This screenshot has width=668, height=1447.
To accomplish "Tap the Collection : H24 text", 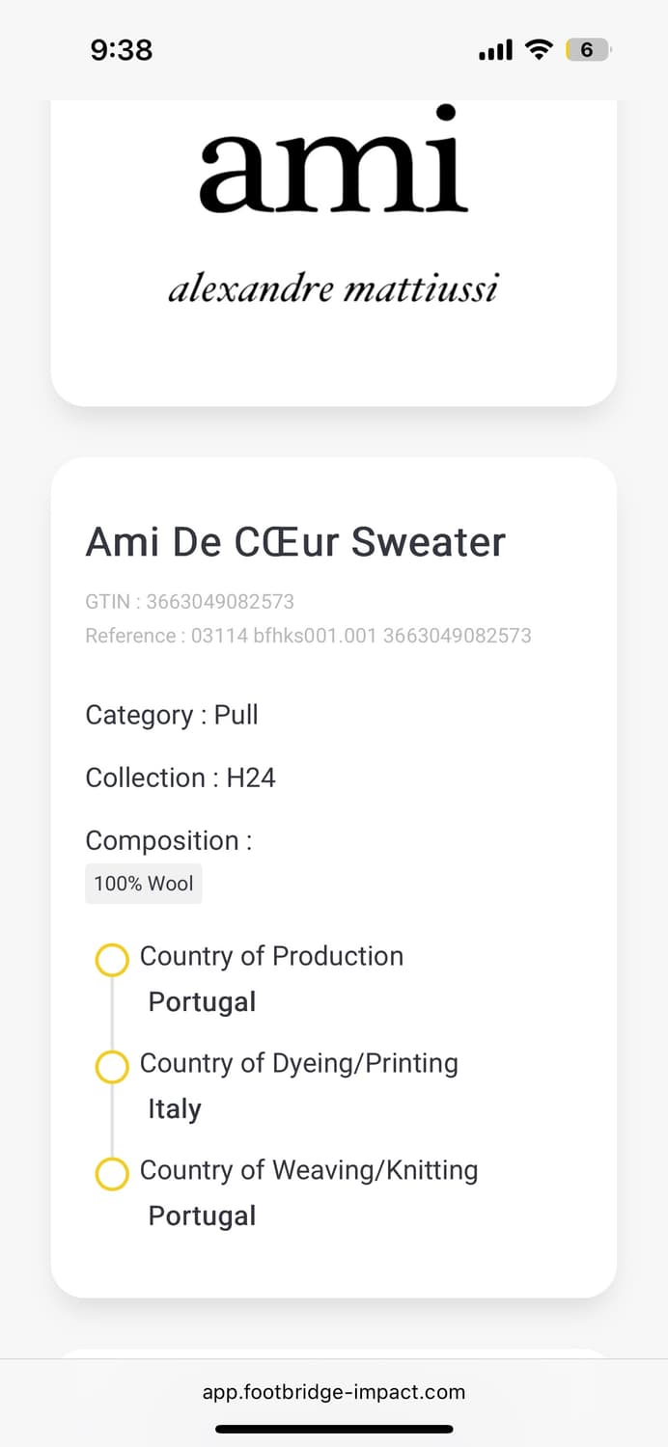I will pos(181,778).
